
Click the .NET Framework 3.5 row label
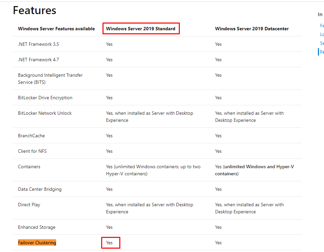coord(38,44)
